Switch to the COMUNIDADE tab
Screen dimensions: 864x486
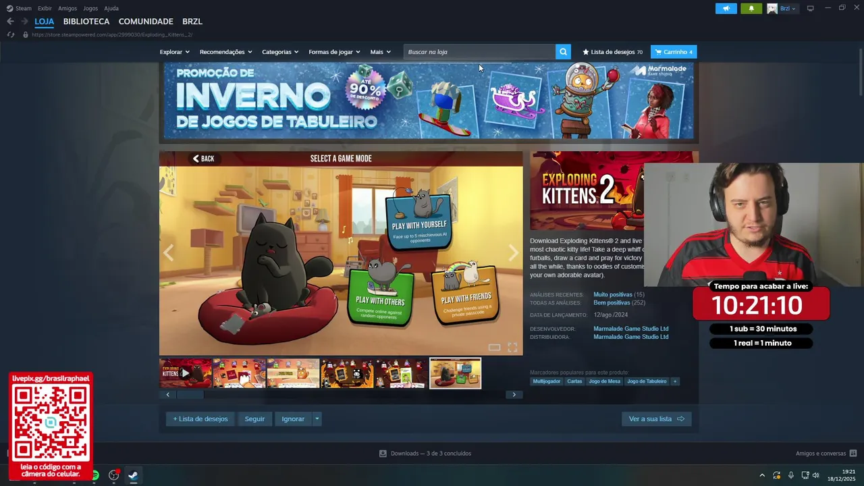tap(146, 22)
